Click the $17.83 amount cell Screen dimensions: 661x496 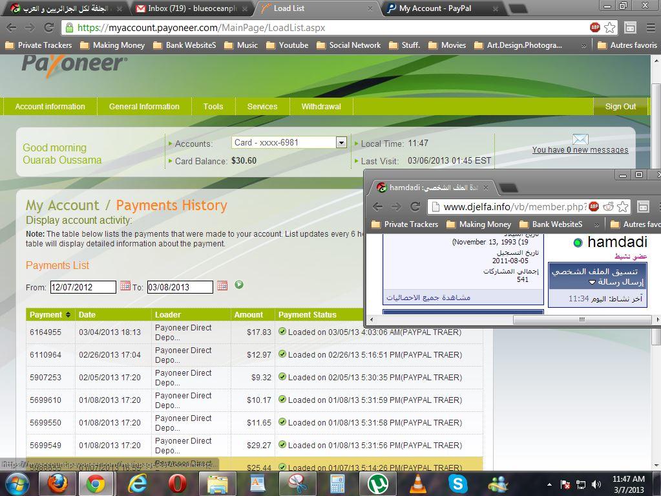[x=259, y=332]
